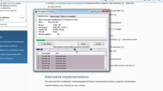The width and height of the screenshot is (163, 91).
Task: Click the Downloaded column header
Action: tap(46, 53)
